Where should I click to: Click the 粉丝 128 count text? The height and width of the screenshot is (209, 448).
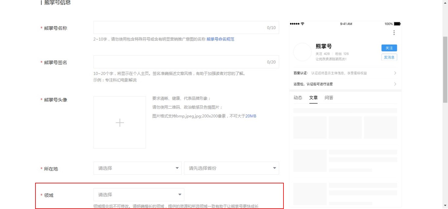[342, 54]
